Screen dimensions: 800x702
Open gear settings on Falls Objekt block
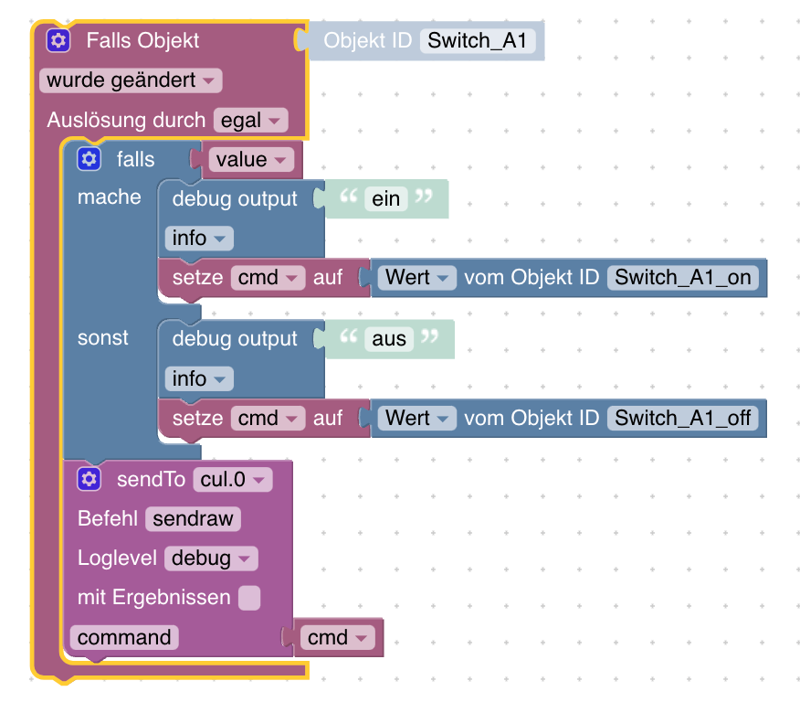click(58, 40)
